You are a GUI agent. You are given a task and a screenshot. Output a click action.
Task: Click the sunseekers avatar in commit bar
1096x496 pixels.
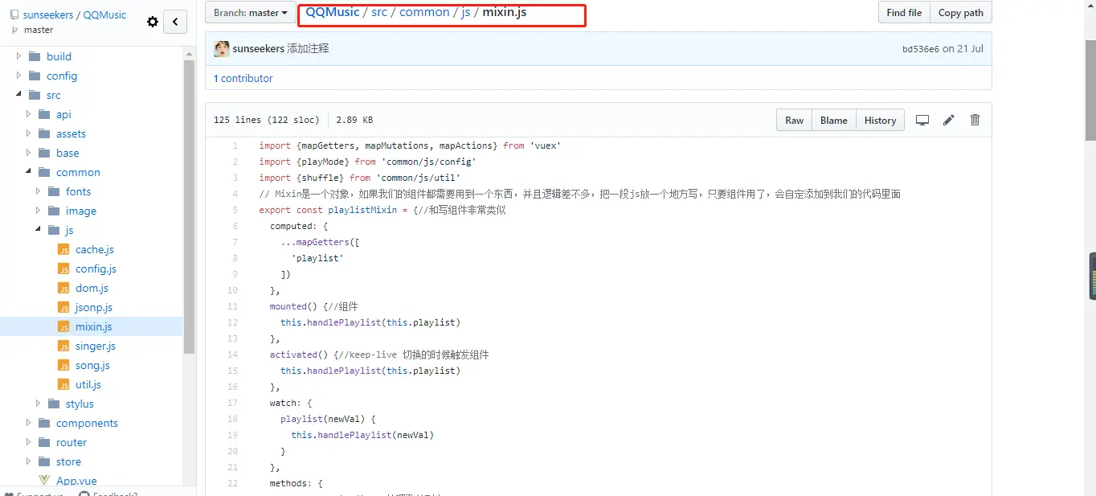(x=222, y=48)
